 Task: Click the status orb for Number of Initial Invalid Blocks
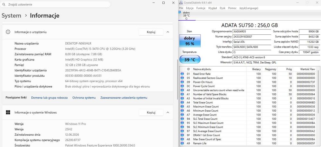coord(182,99)
